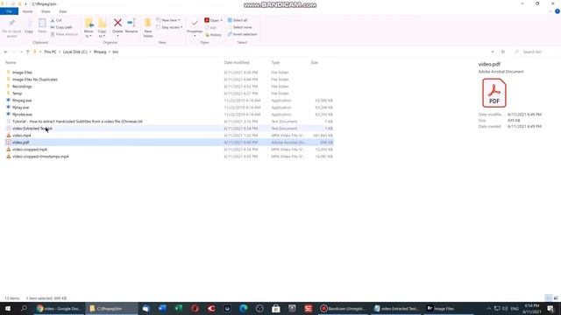This screenshot has height=315, width=561.
Task: Open the New item dropdown
Action: pyautogui.click(x=168, y=20)
